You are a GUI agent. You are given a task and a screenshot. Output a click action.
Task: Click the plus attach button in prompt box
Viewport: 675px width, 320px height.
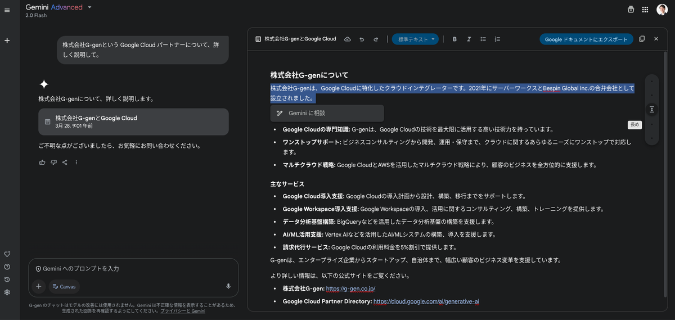tap(38, 286)
